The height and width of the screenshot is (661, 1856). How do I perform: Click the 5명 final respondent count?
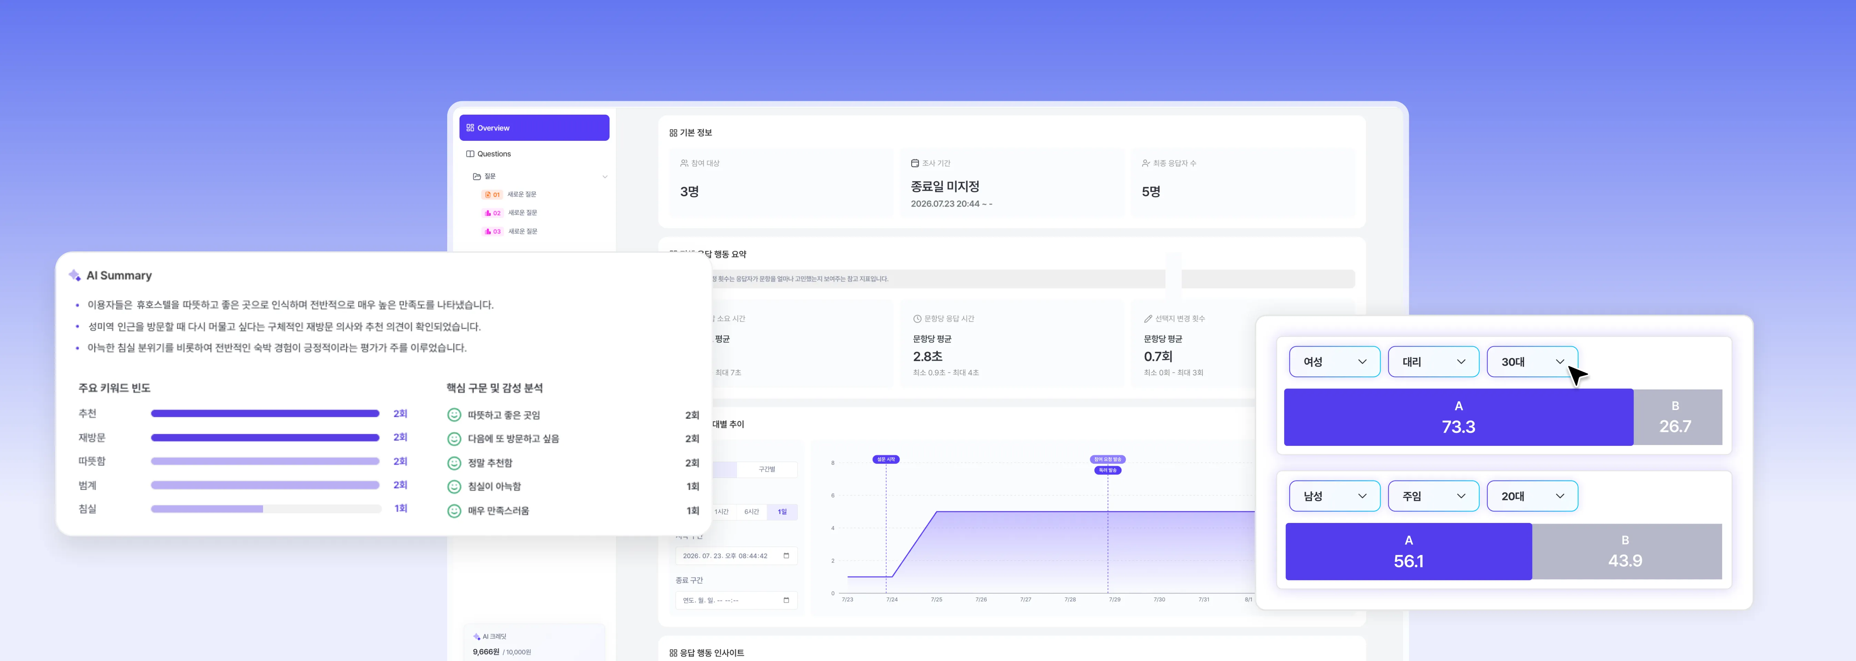click(x=1151, y=192)
